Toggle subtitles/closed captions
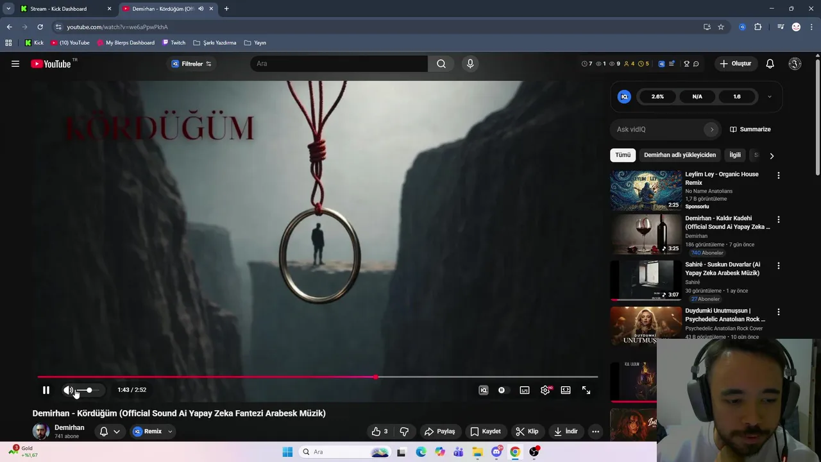This screenshot has width=821, height=462. tap(525, 390)
